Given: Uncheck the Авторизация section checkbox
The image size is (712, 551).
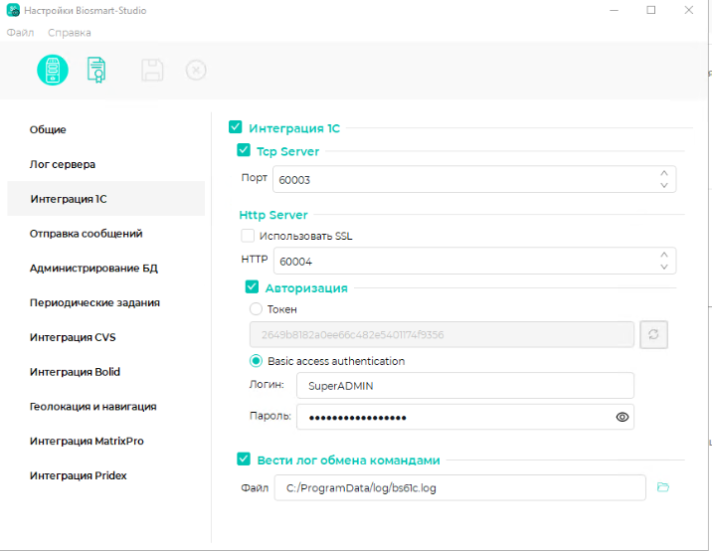Looking at the screenshot, I should [x=252, y=287].
